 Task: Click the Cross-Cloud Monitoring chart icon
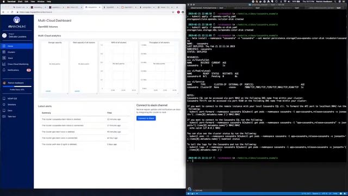(4, 64)
